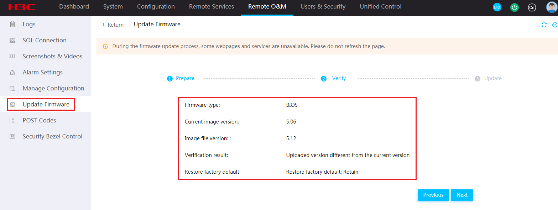Image resolution: width=558 pixels, height=210 pixels.
Task: Select step 1 Prepare in wizard
Action: [x=181, y=78]
